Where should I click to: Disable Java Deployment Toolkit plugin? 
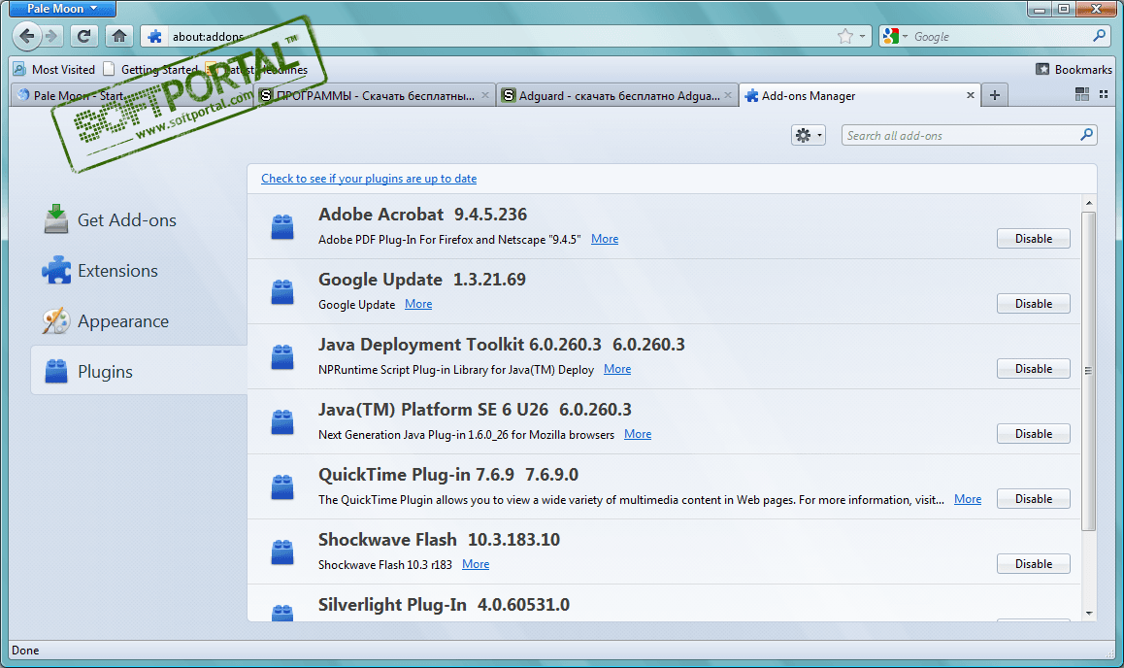tap(1033, 368)
